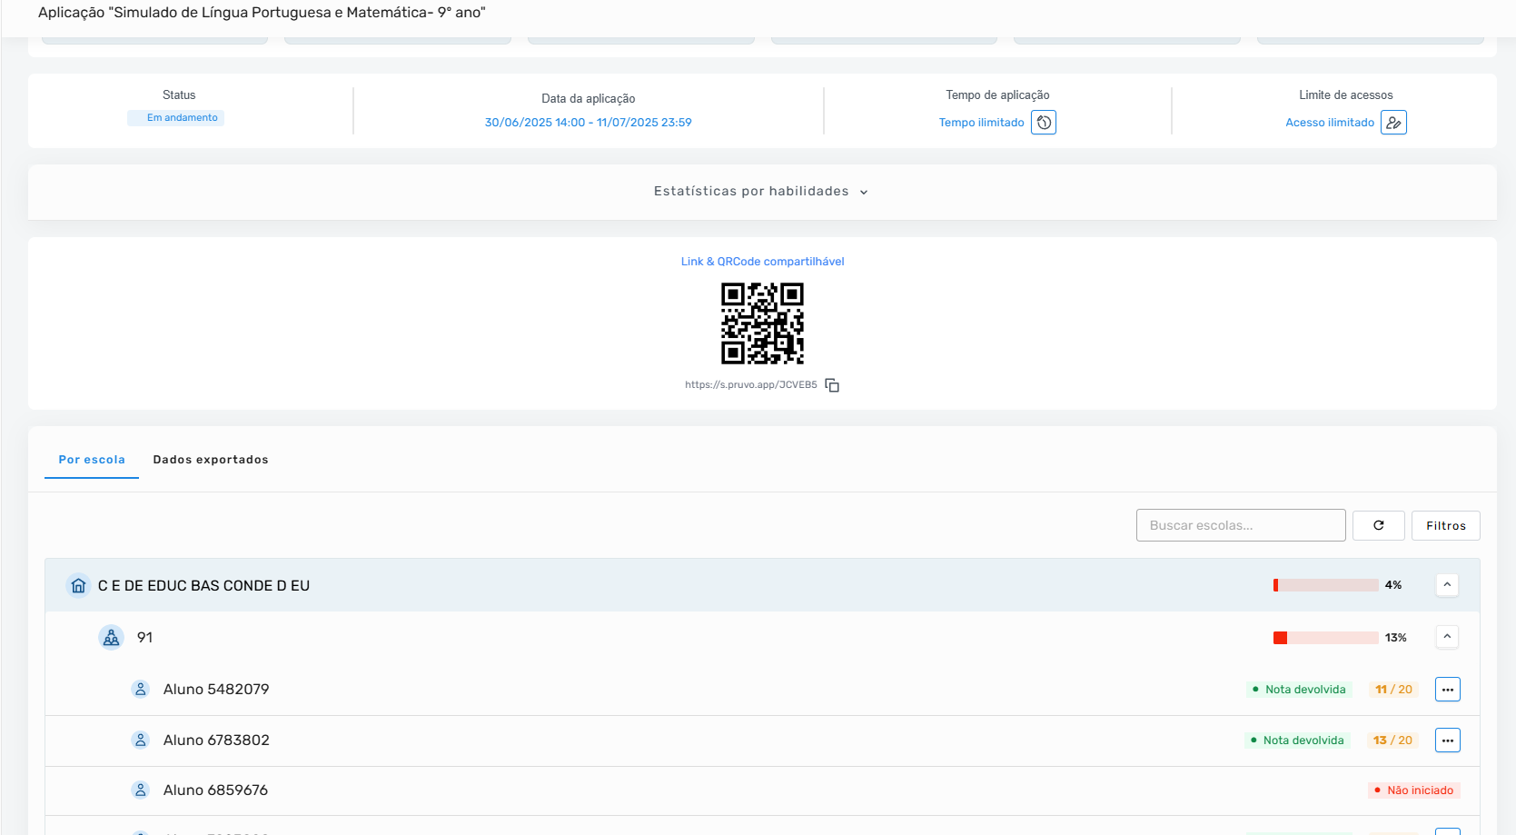Click the student icon for Aluno 6859676
Screen dimensions: 1516x835
[141, 790]
